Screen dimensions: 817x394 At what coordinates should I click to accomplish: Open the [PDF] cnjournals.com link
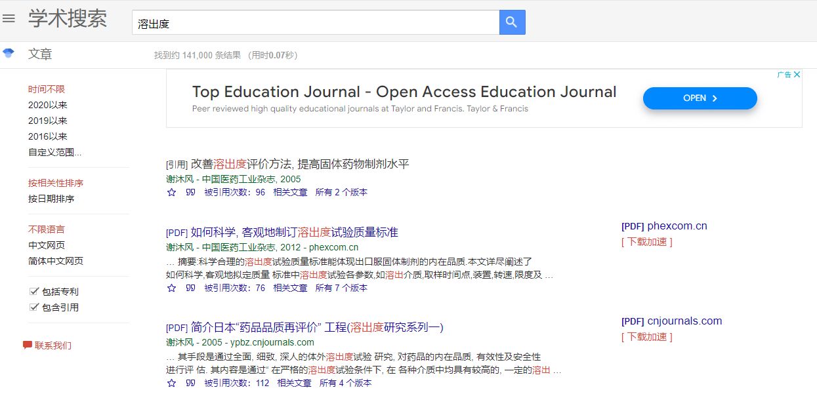point(671,321)
